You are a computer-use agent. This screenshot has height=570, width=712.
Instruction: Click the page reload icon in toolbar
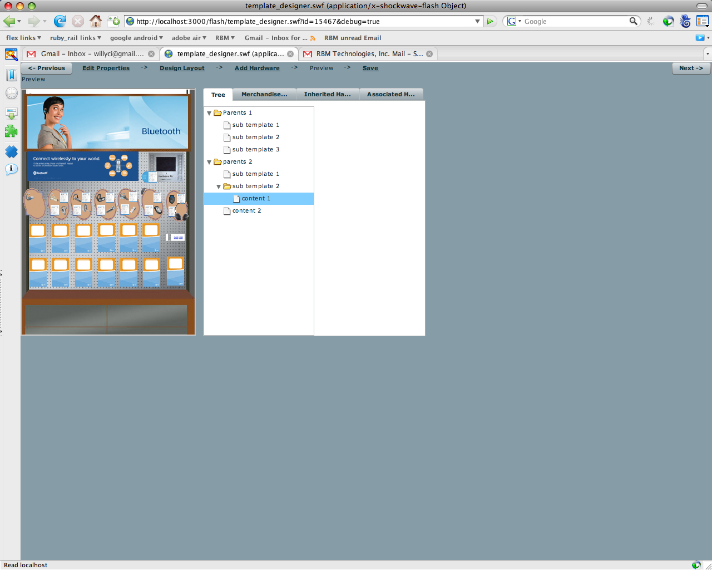60,21
